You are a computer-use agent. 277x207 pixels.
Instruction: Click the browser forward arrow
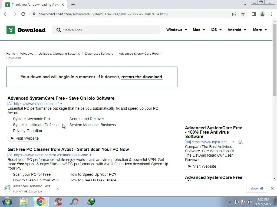click(15, 14)
